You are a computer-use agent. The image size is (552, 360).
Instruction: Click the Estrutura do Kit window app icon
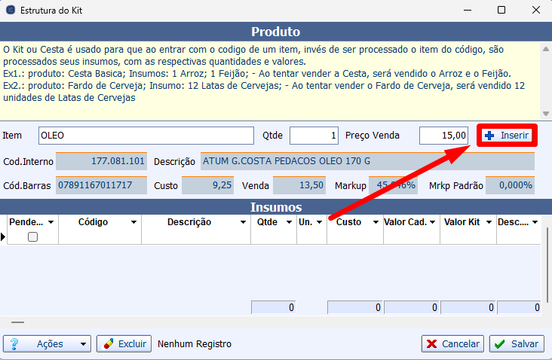[10, 11]
